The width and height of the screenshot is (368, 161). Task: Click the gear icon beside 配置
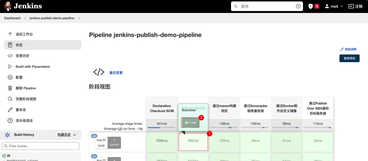pyautogui.click(x=10, y=77)
